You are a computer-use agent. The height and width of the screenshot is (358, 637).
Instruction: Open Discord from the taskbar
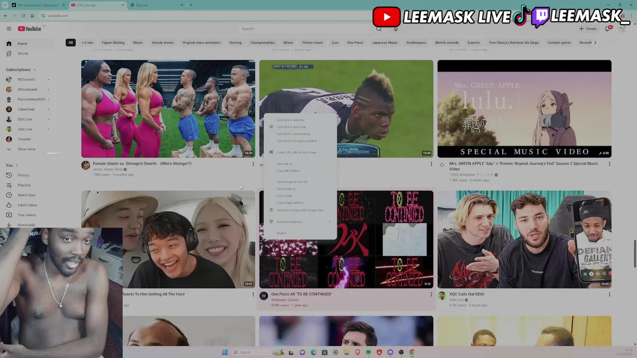pyautogui.click(x=390, y=353)
